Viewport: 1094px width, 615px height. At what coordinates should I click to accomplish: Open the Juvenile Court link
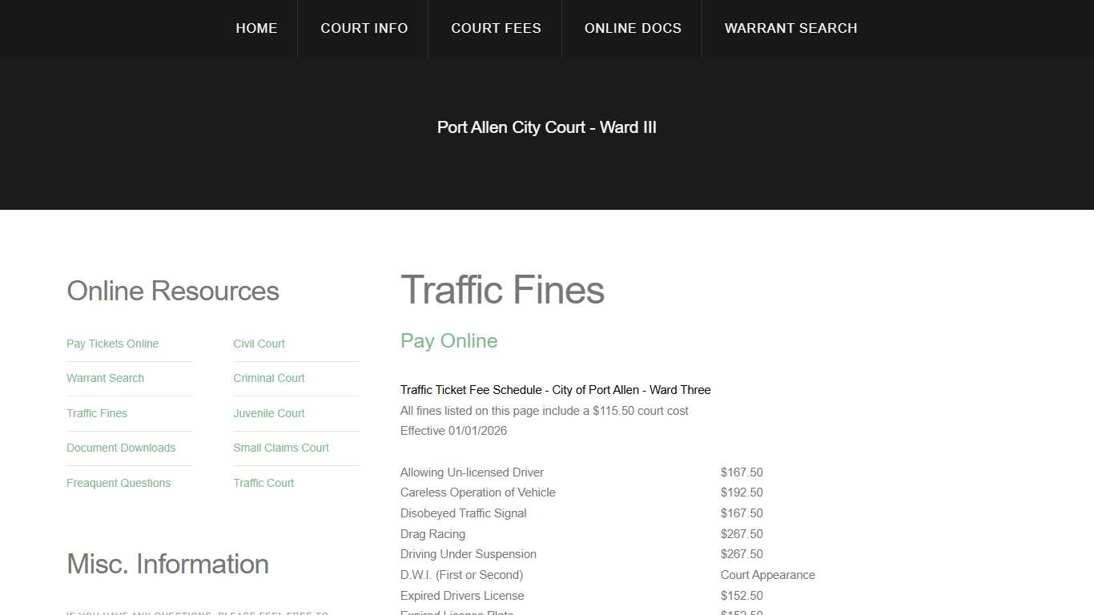(x=268, y=413)
